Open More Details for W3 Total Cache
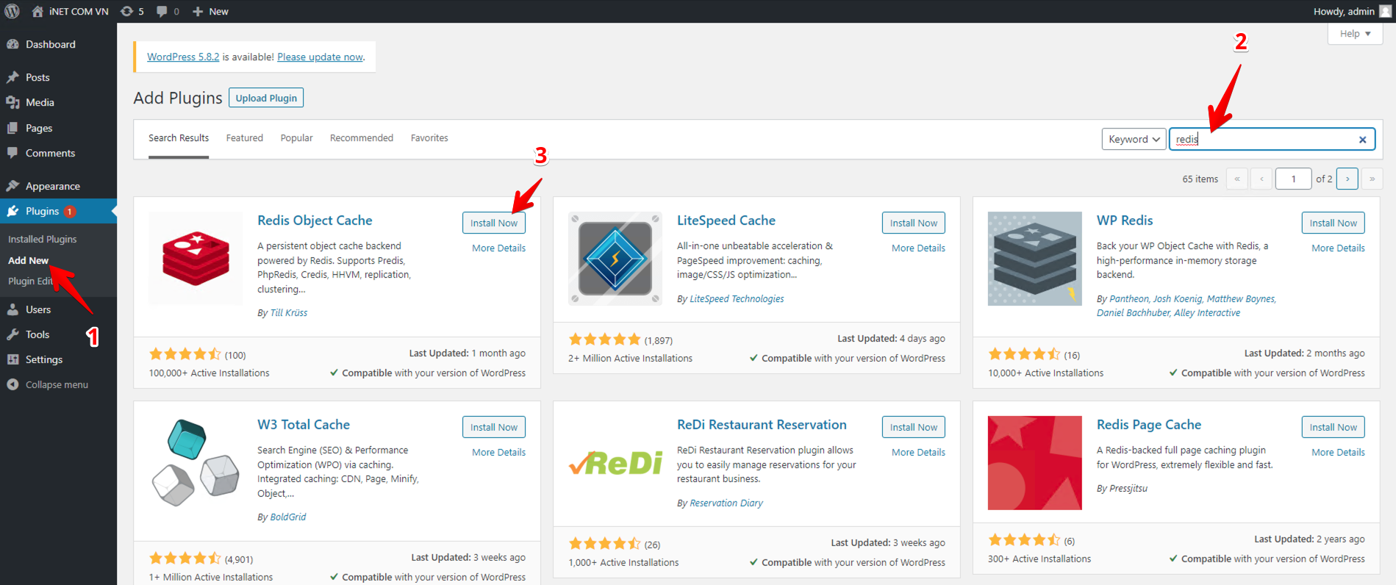The width and height of the screenshot is (1396, 585). pyautogui.click(x=499, y=453)
